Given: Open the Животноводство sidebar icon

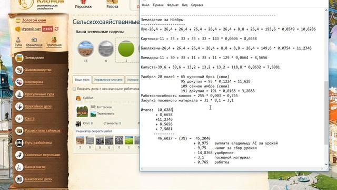Looking at the screenshot, I should 19,70.
